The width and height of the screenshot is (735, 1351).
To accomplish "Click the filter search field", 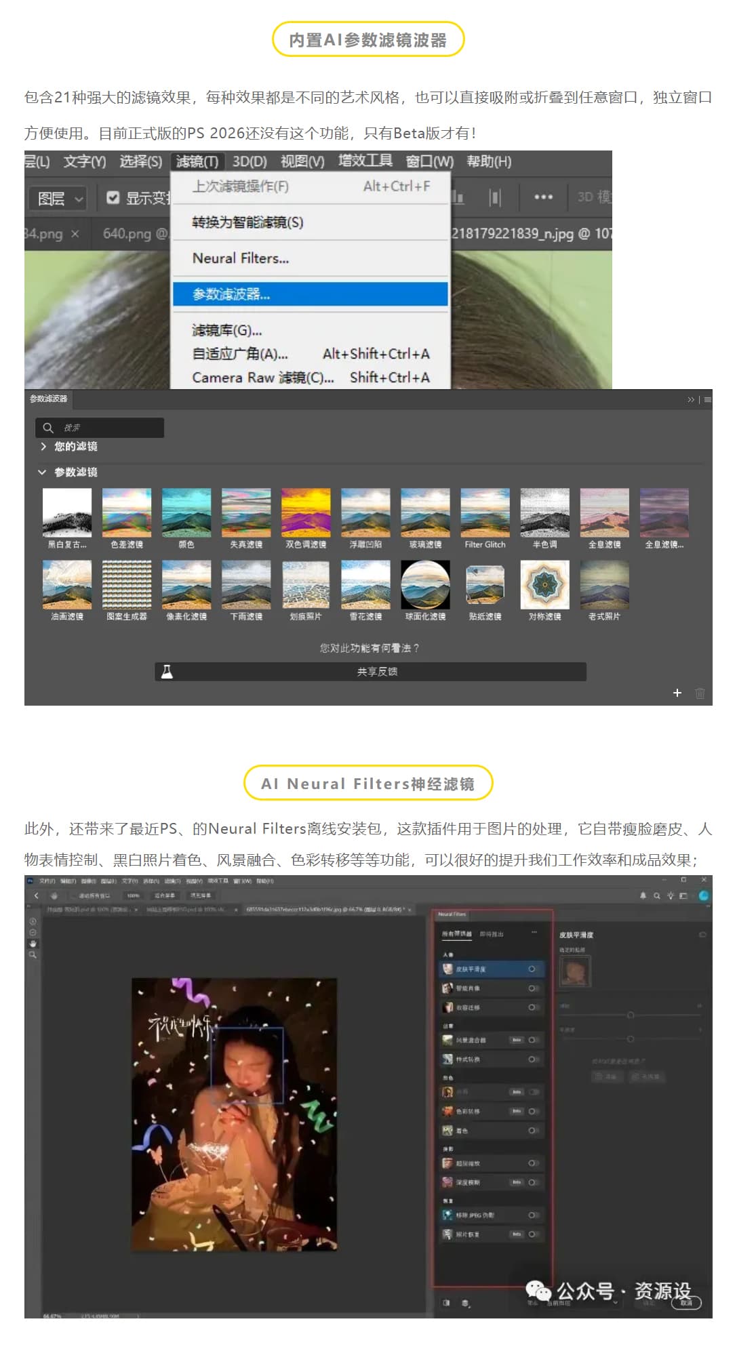I will pos(100,427).
